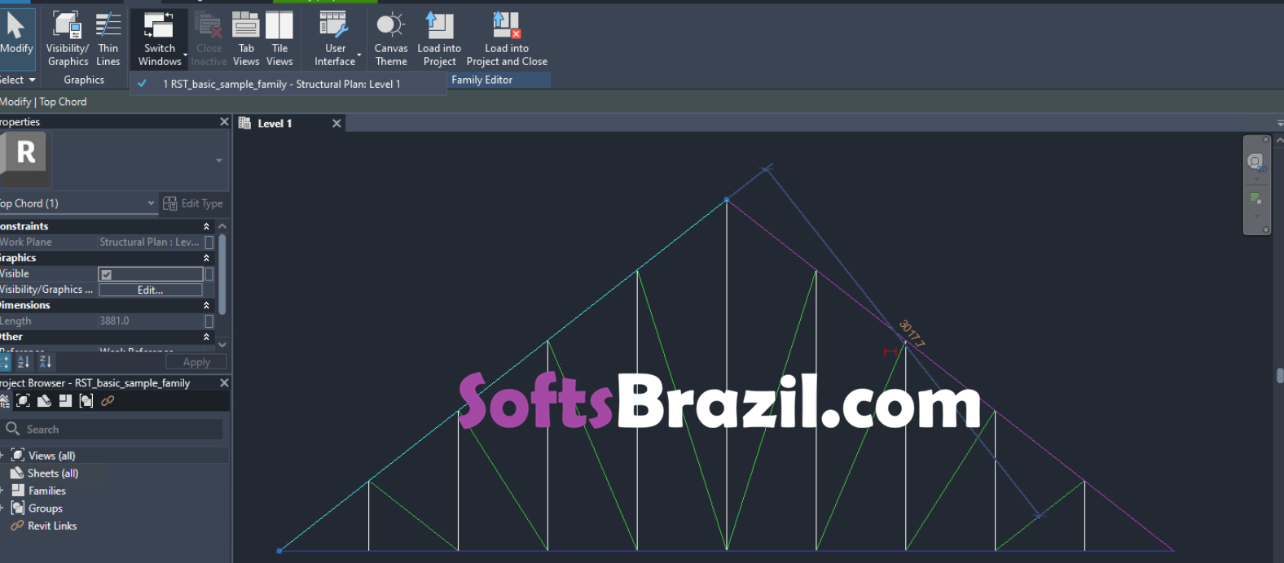This screenshot has height=563, width=1284.
Task: Toggle the Work Plane associate parameter box
Action: click(x=209, y=242)
